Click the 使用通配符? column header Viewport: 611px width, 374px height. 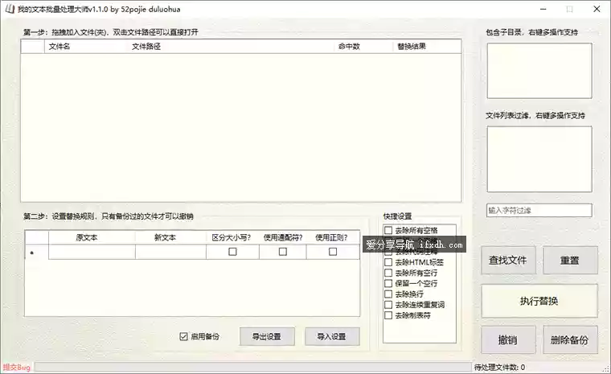click(283, 237)
